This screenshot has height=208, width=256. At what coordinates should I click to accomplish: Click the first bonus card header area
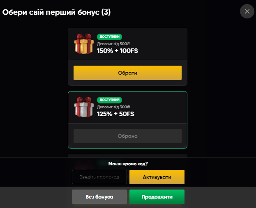(x=127, y=44)
